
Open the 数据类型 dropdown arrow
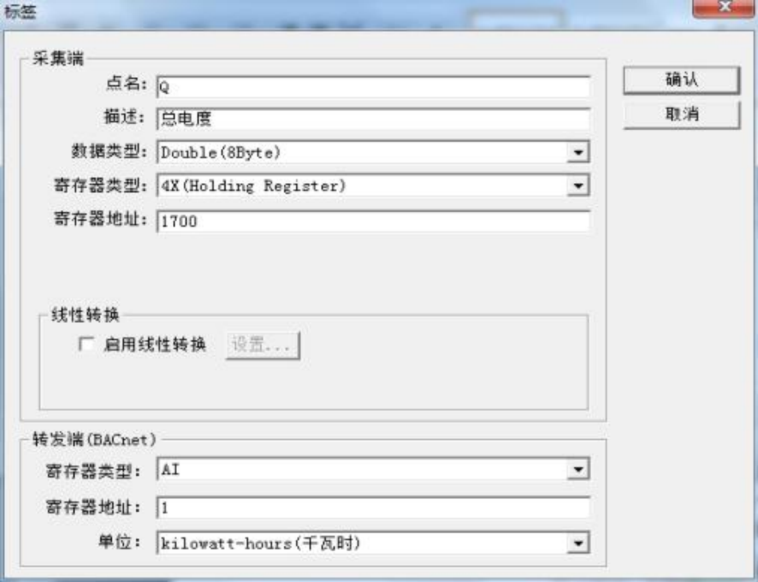click(x=577, y=153)
